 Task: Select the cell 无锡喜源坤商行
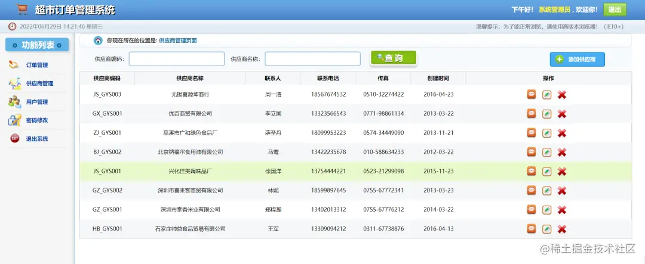191,94
